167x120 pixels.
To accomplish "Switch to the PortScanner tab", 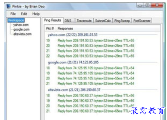I will [x=142, y=21].
